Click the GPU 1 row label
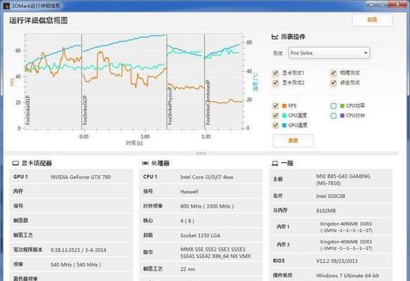The width and height of the screenshot is (410, 281). 20,177
